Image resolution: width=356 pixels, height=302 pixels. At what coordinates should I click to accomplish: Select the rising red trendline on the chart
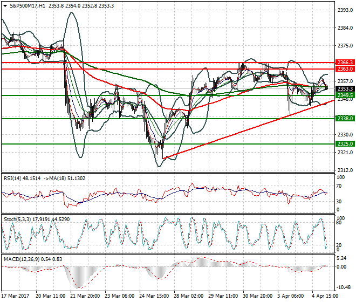coord(248,129)
